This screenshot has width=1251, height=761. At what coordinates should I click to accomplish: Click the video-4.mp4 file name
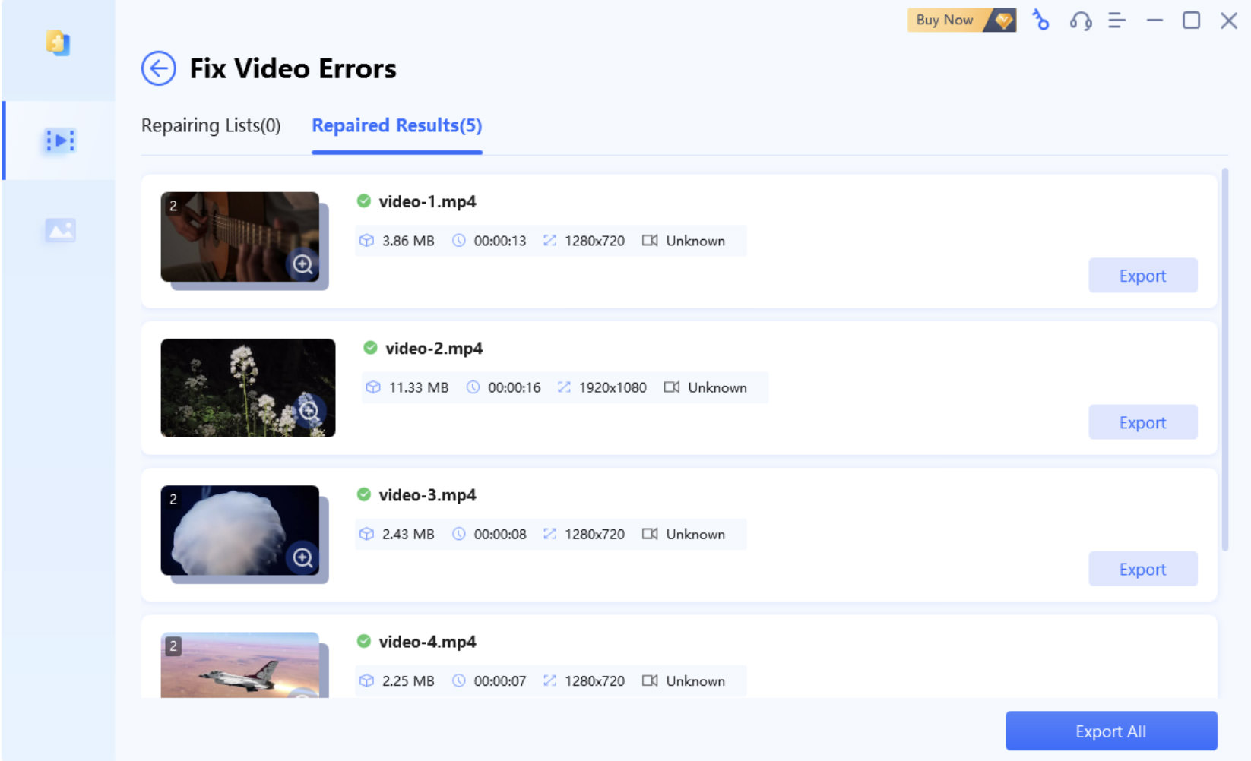click(x=427, y=642)
